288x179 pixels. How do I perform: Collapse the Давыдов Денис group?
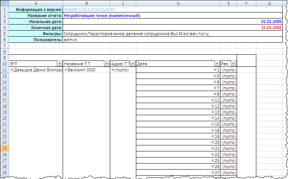tap(12, 70)
